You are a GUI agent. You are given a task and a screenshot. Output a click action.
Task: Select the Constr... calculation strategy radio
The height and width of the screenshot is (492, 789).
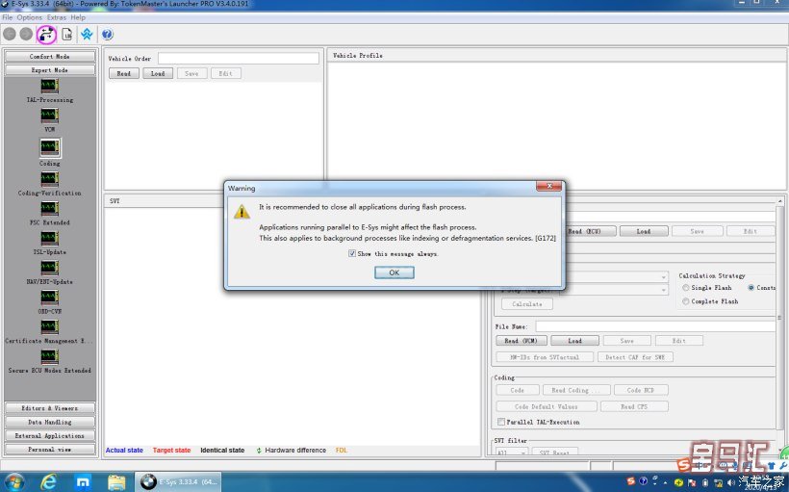coord(751,288)
